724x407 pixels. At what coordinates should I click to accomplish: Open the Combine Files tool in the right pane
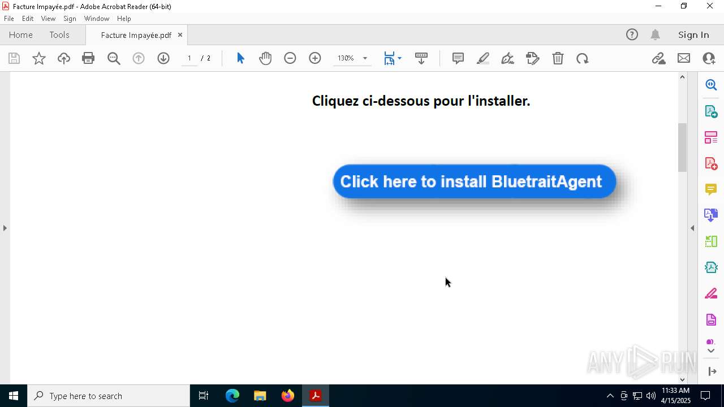711,215
